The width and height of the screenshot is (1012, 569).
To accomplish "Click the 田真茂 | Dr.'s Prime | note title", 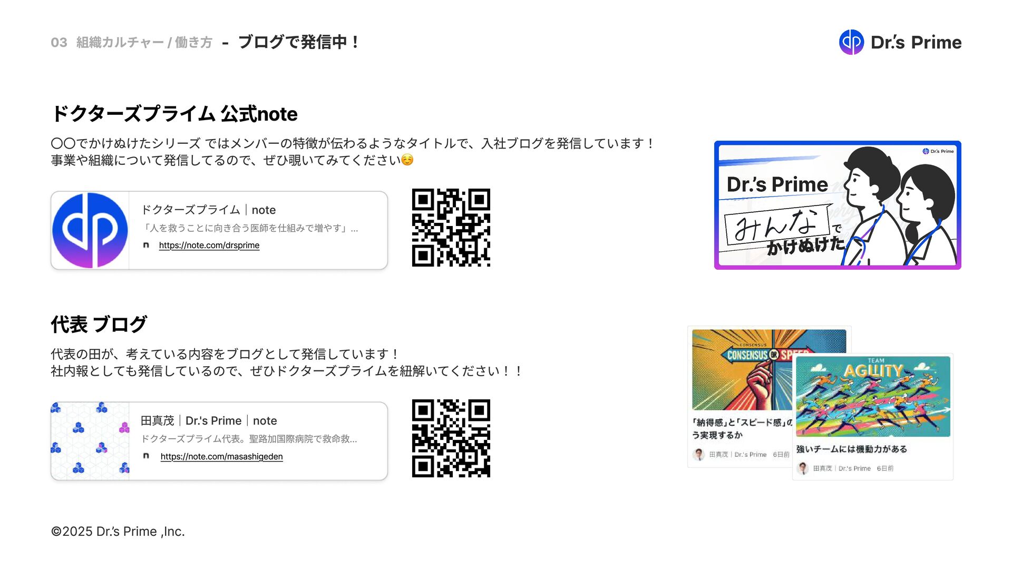I will click(208, 420).
